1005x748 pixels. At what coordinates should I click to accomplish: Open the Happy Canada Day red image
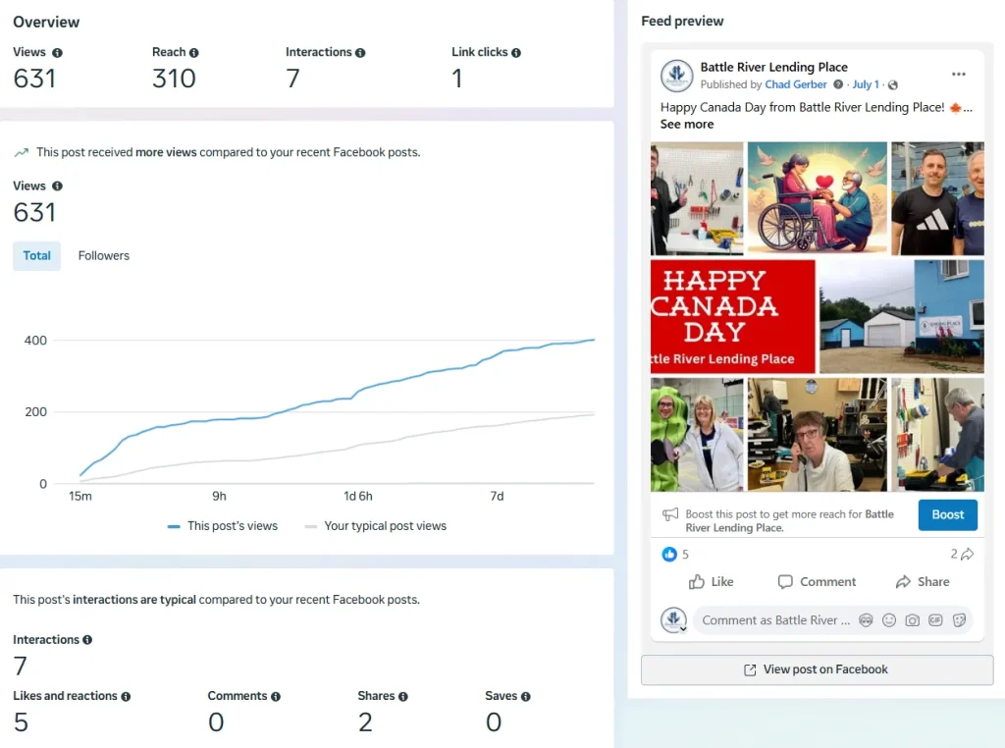[x=732, y=317]
